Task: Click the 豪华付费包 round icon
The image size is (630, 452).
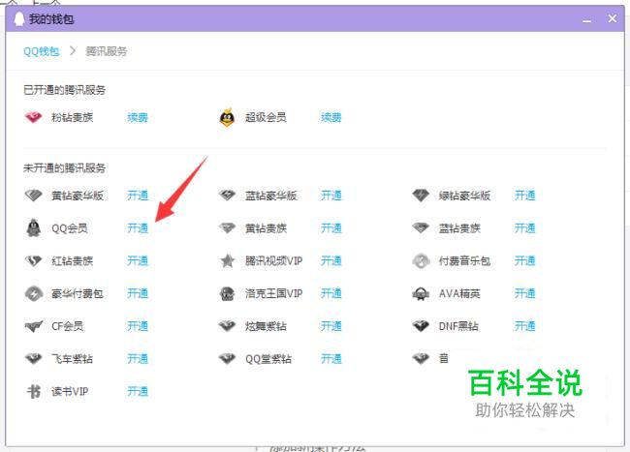Action: pos(34,293)
